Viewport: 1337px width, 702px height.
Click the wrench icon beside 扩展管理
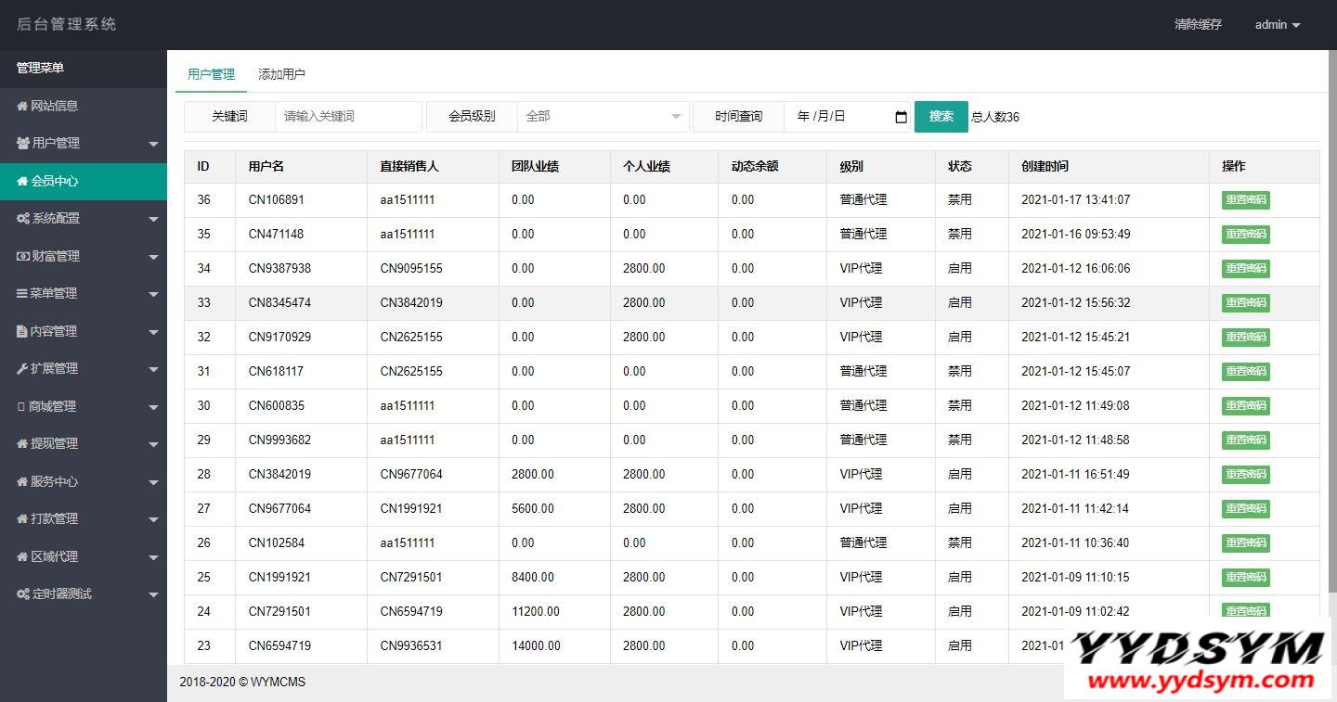(x=22, y=369)
